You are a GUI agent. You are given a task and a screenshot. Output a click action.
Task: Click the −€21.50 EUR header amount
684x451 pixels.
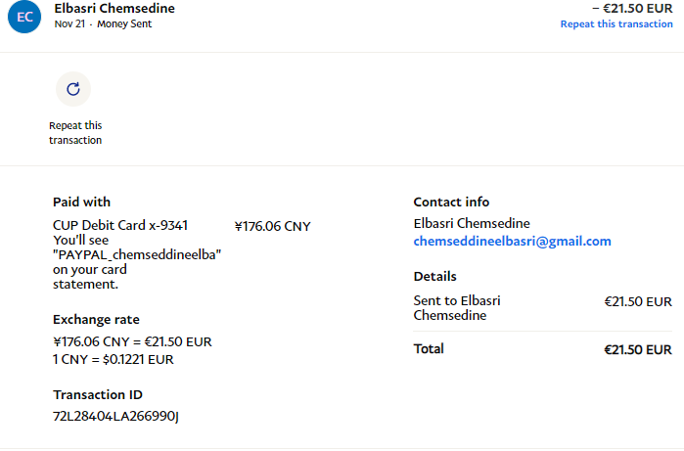click(632, 8)
